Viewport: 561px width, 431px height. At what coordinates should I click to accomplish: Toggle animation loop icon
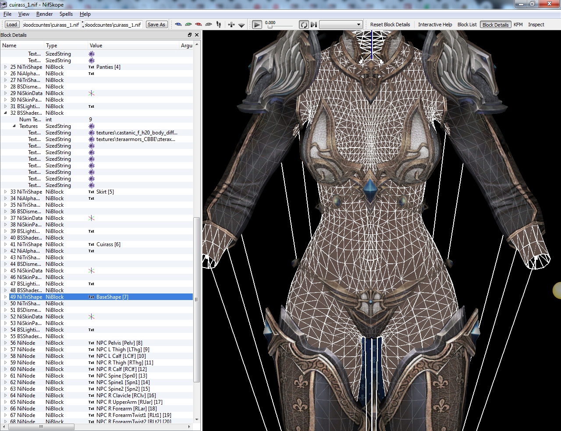click(304, 25)
